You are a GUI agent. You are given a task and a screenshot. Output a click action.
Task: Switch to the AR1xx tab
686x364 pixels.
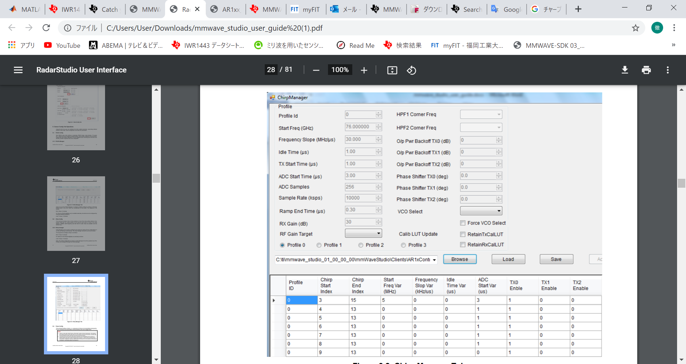click(225, 9)
